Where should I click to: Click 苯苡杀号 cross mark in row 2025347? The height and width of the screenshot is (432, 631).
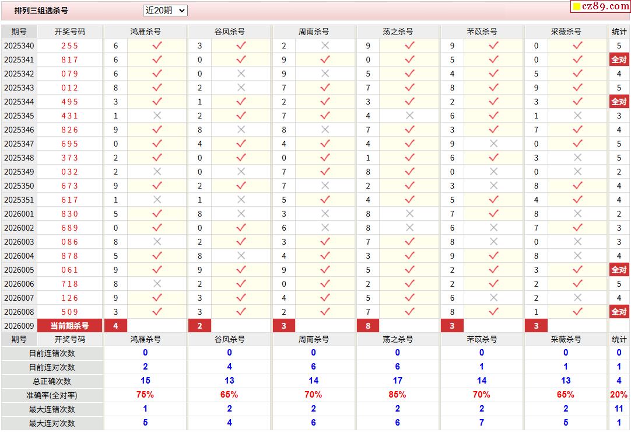tap(493, 144)
